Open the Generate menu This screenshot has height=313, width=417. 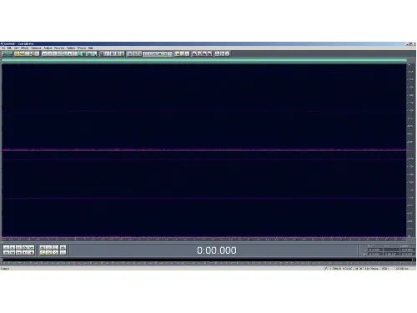pos(36,48)
